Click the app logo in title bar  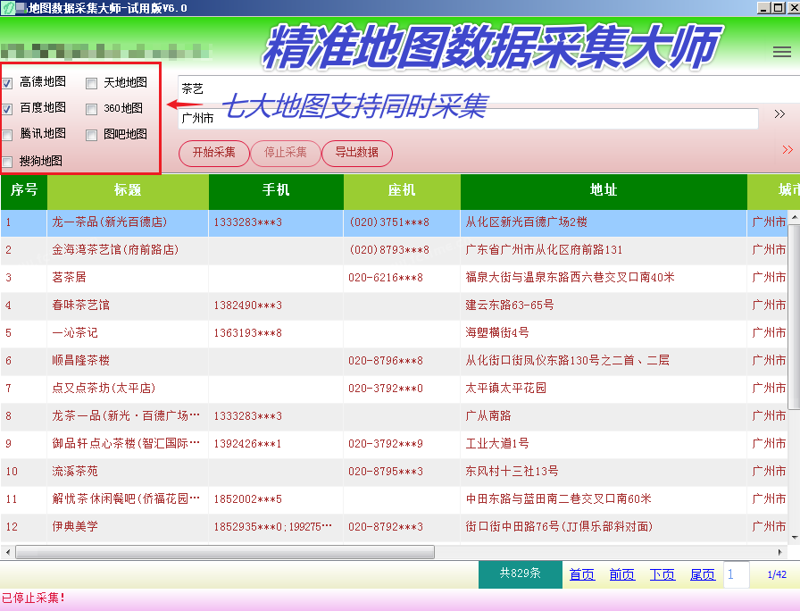8,8
